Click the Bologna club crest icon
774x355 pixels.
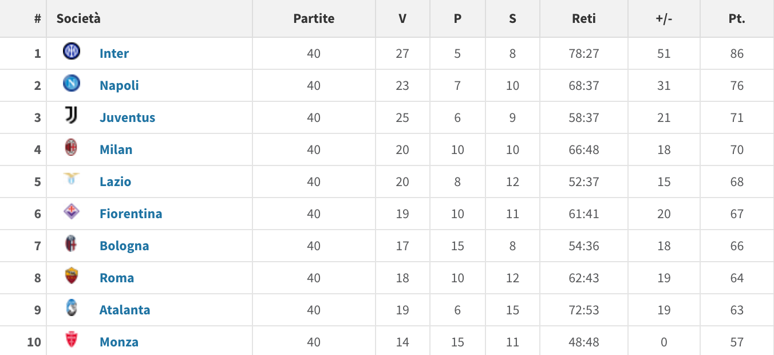(72, 244)
